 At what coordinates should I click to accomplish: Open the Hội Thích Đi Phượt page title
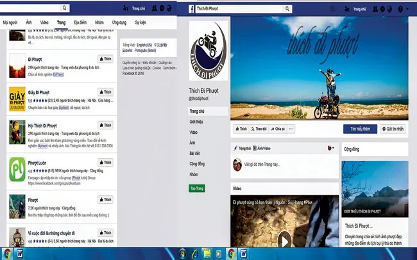click(x=42, y=126)
